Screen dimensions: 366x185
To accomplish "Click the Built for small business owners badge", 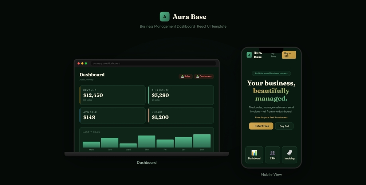I will (271, 73).
